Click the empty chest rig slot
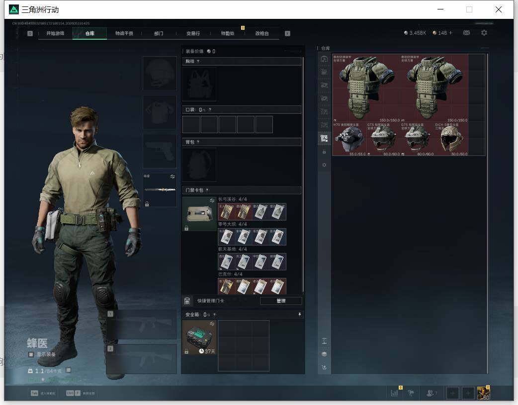The width and height of the screenshot is (518, 405). pyautogui.click(x=199, y=84)
